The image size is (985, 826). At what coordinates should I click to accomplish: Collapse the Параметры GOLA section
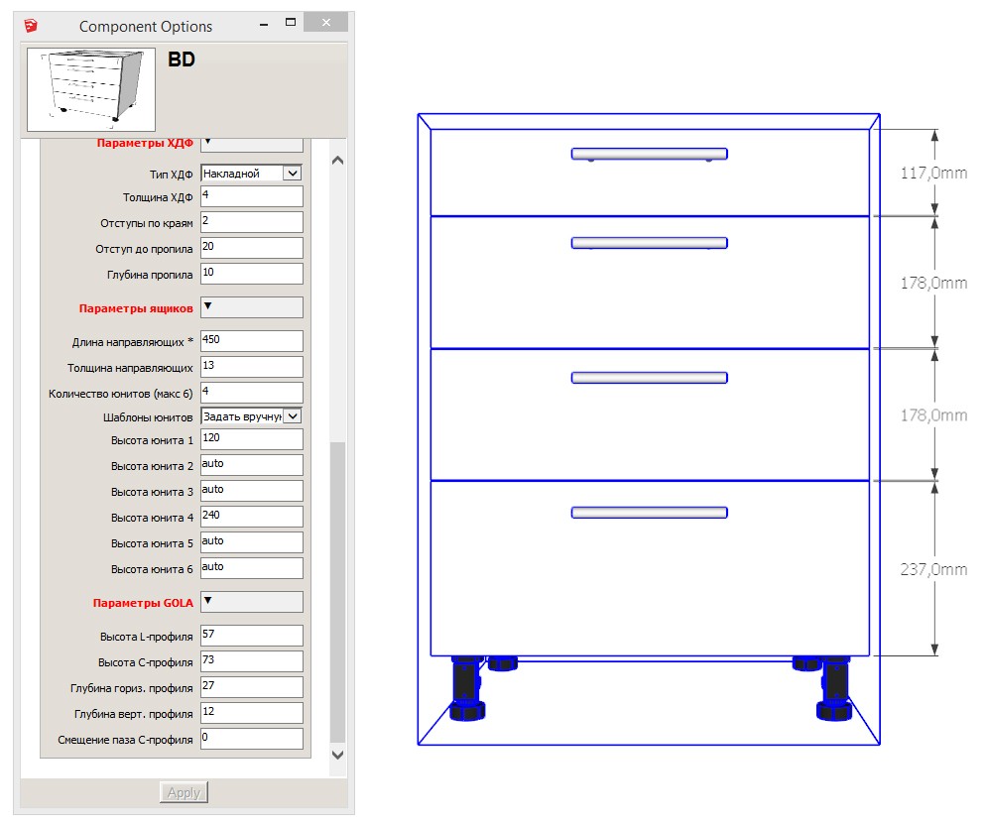click(251, 602)
